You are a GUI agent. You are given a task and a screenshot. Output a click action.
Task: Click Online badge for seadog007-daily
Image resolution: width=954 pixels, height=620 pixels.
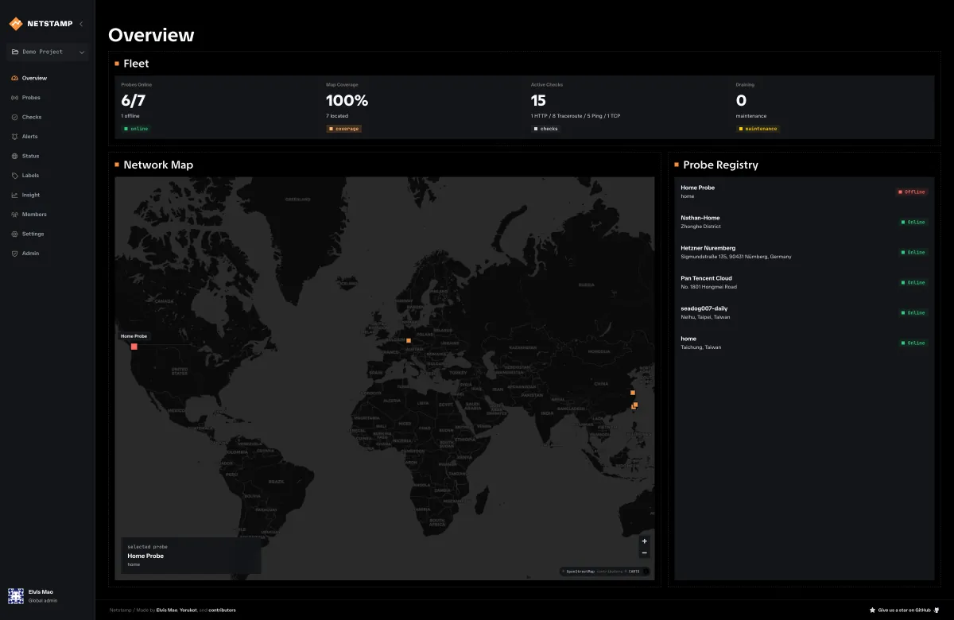pyautogui.click(x=913, y=312)
